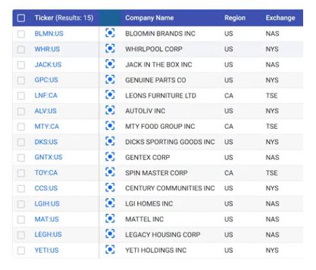Viewport: 316px width, 270px height.
Task: Go to the LEGH:US ticker link
Action: click(x=48, y=235)
